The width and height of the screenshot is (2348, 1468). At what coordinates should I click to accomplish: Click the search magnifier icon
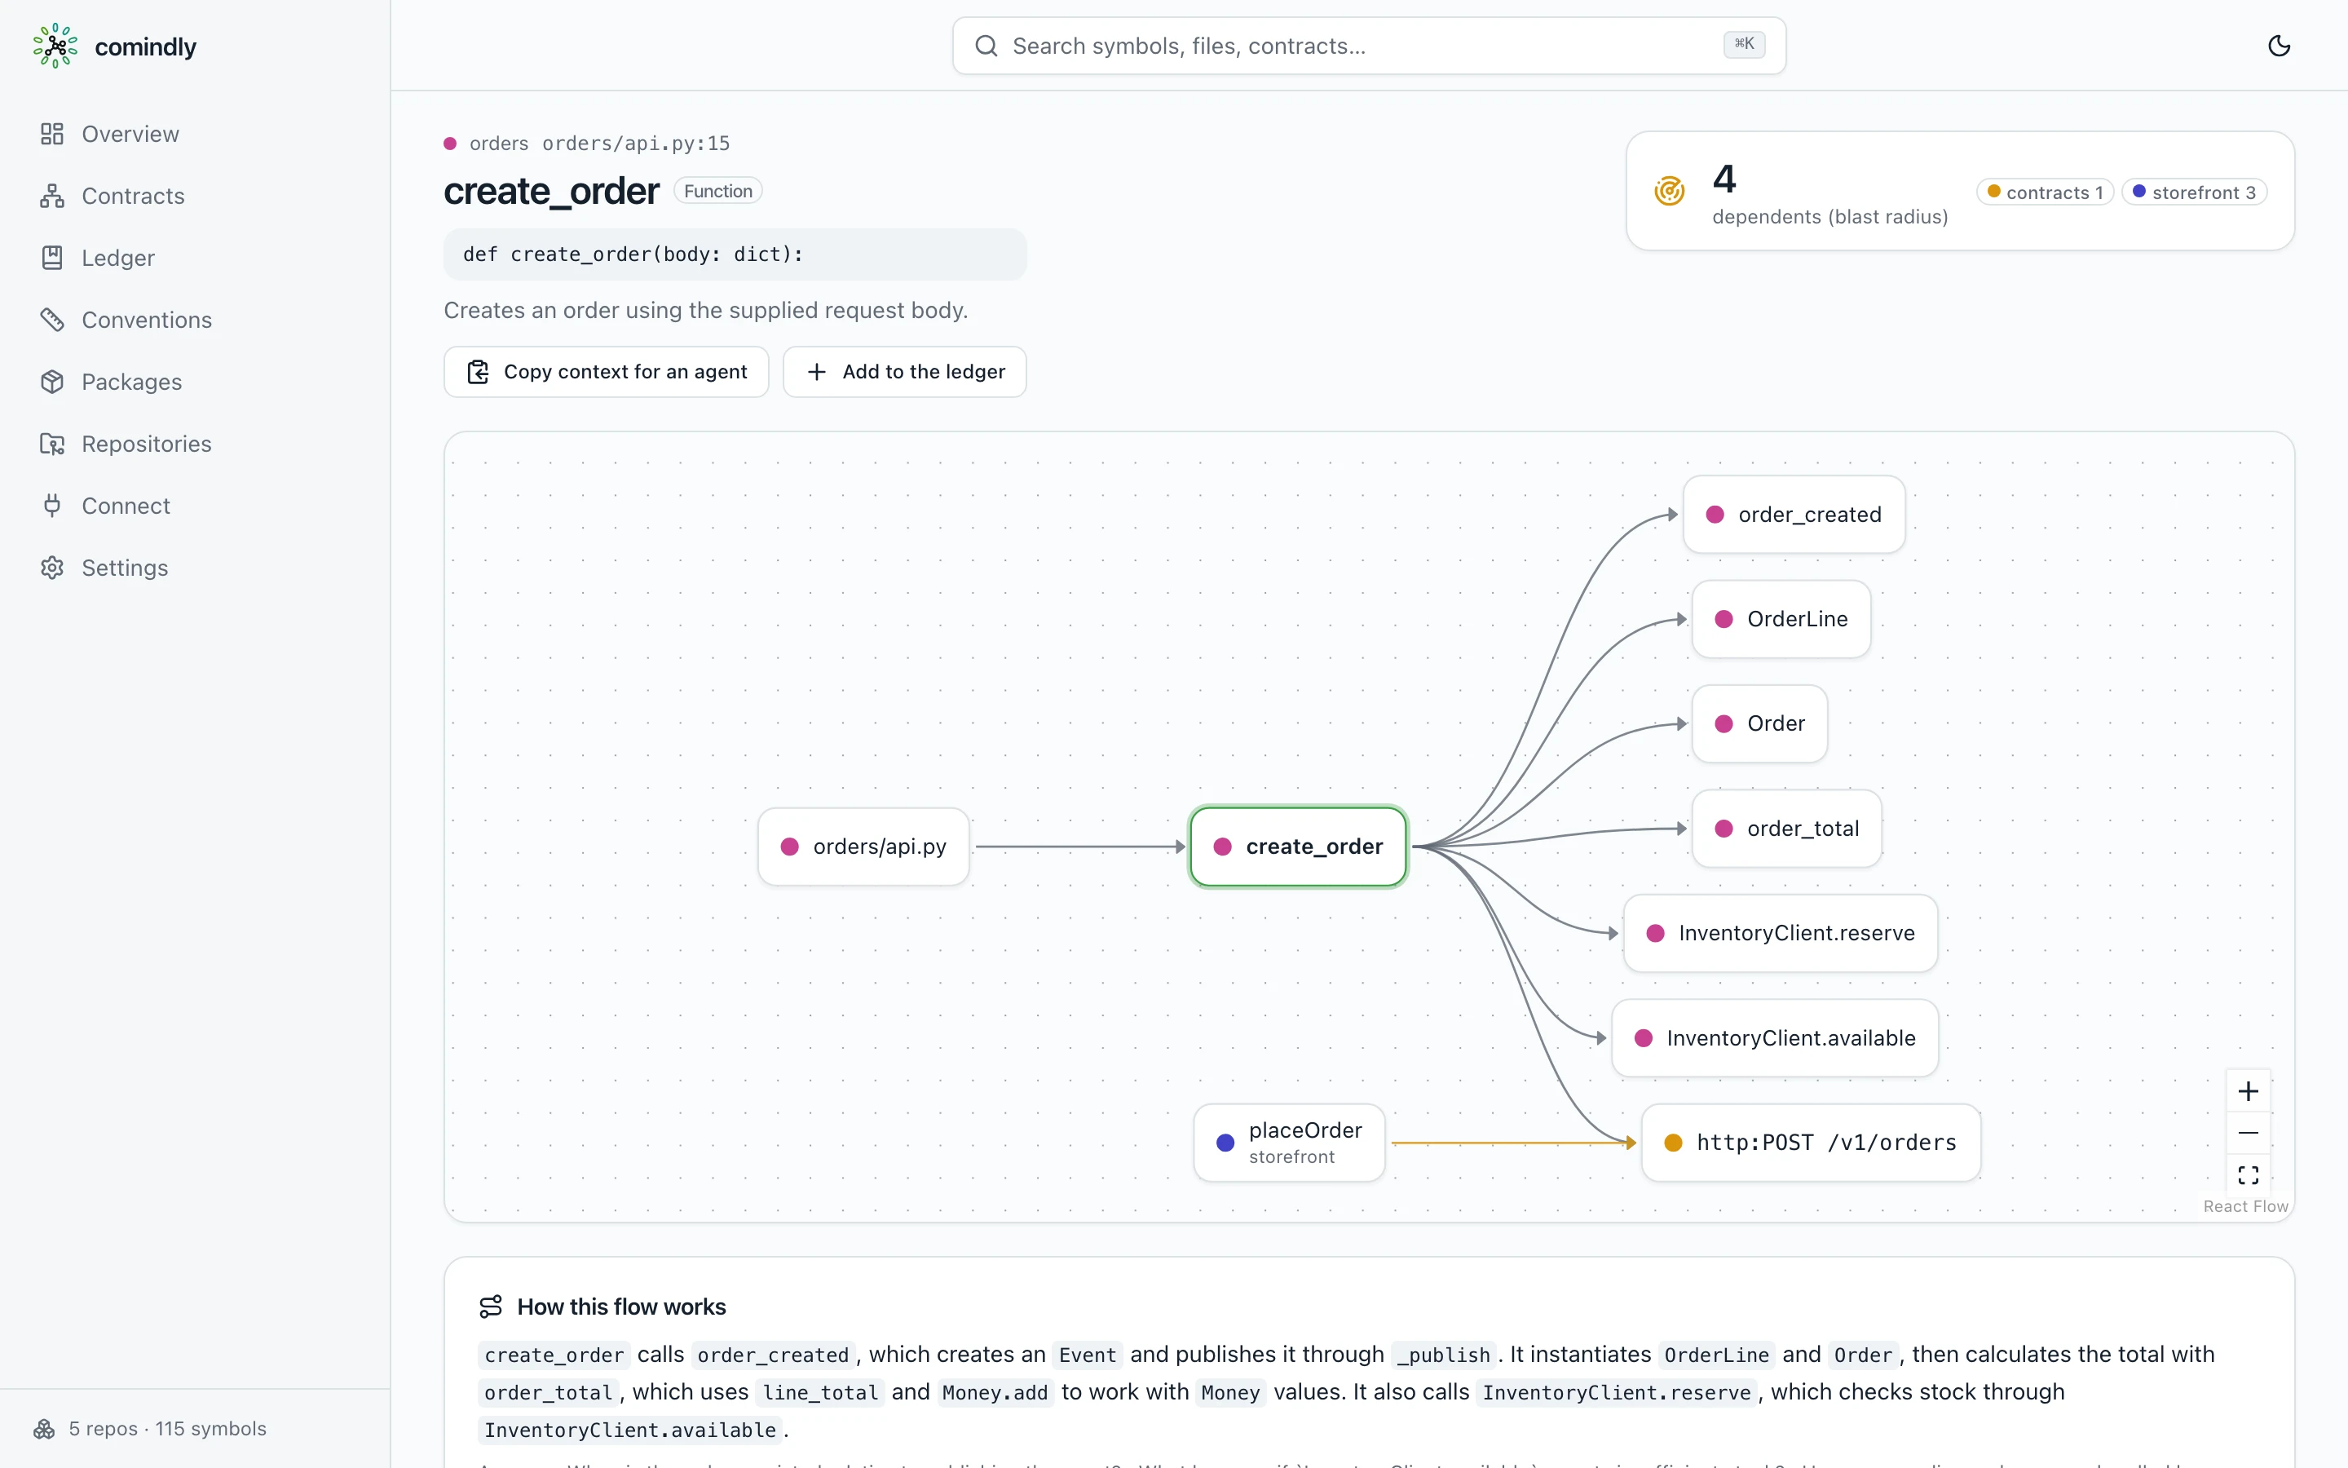click(x=986, y=46)
